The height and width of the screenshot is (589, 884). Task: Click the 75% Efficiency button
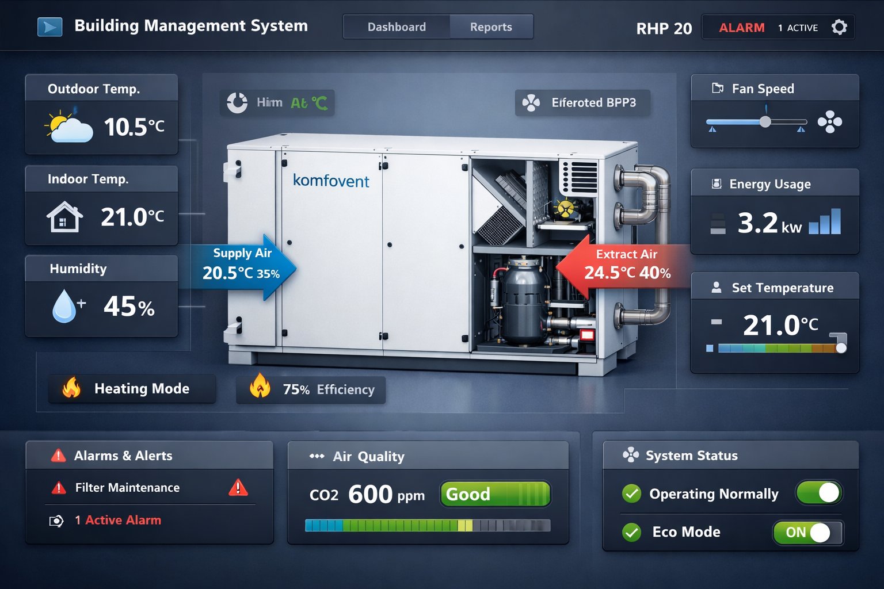pos(311,389)
